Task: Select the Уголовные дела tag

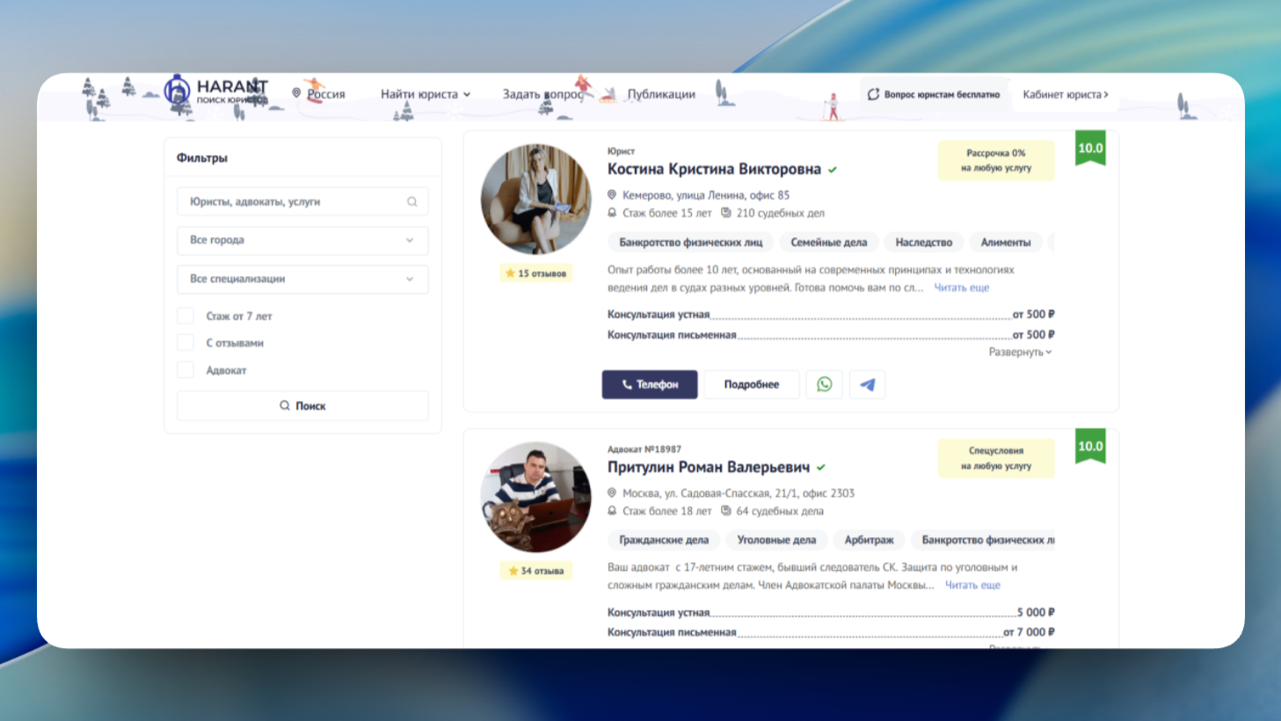Action: coord(776,540)
